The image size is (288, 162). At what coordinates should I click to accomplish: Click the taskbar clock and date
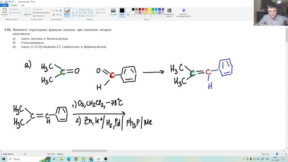[x=275, y=159]
